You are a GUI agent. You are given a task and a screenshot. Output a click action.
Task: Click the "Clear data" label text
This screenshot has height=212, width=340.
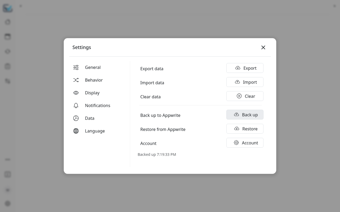click(x=150, y=97)
